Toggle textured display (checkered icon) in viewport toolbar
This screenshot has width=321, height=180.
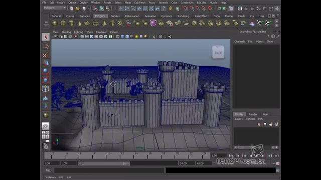[x=131, y=36]
